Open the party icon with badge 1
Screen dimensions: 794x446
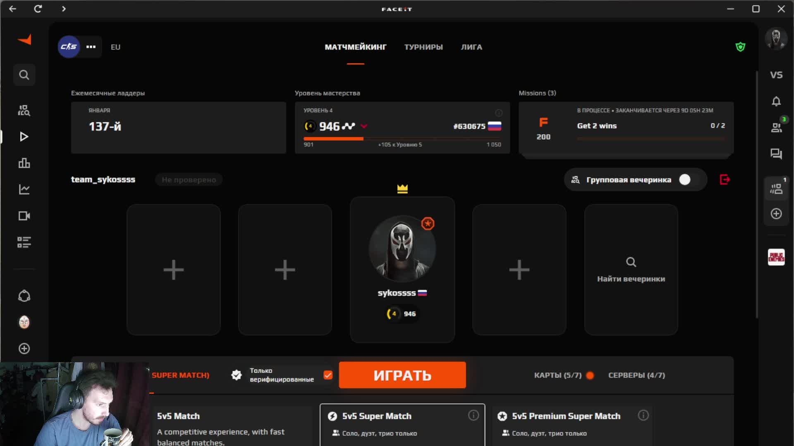776,188
